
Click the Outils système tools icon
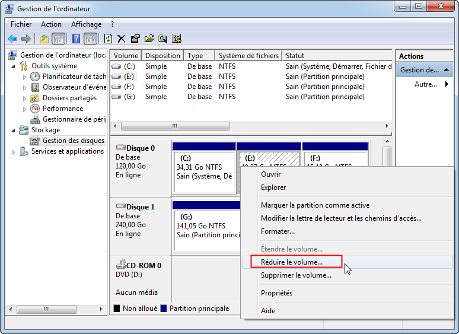tap(24, 66)
